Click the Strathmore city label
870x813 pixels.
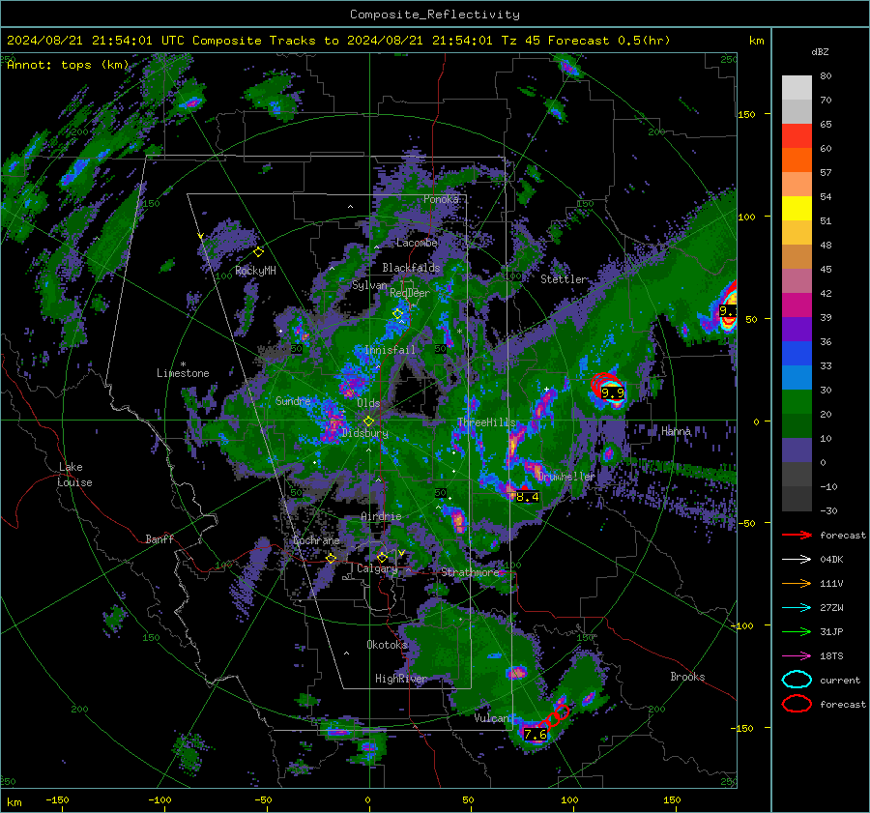pos(470,572)
